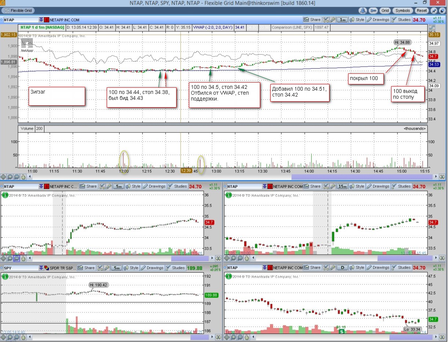This screenshot has width=448, height=342.
Task: Open the alerts bell icon in title bar
Action: pos(363,11)
